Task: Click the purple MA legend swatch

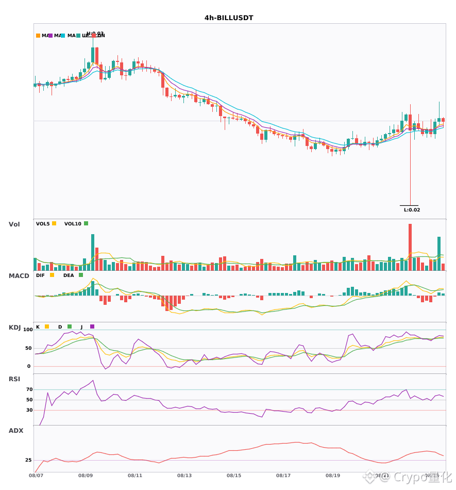Action: click(x=50, y=36)
